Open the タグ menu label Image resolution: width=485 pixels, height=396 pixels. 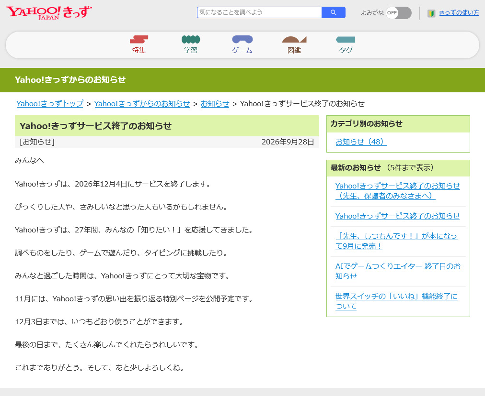tap(346, 50)
